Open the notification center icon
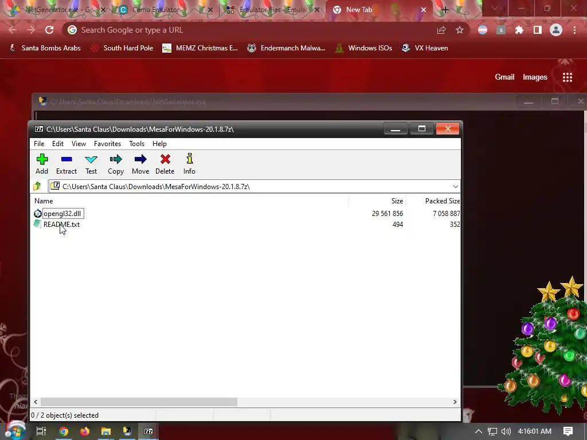This screenshot has height=440, width=587. tap(568, 431)
